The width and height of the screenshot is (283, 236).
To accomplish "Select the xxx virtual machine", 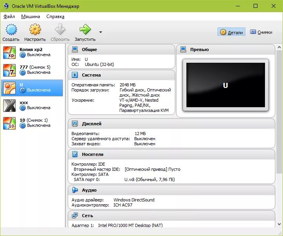I will tap(33, 106).
